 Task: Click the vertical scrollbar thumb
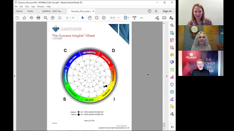pyautogui.click(x=164, y=125)
